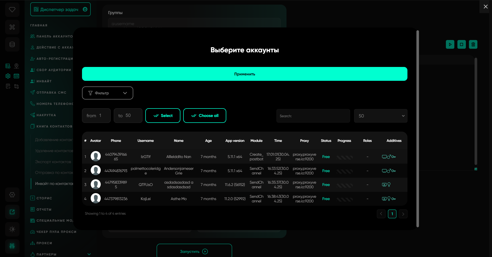The height and width of the screenshot is (257, 492).
Task: Open the database icon in the left rail
Action: click(x=12, y=44)
